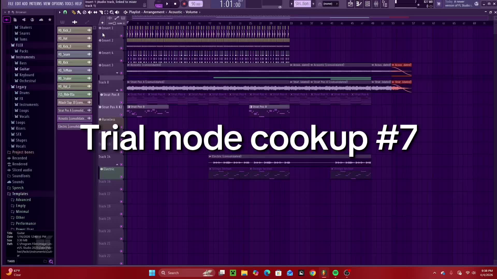Add a new pattern with plus button
This screenshot has width=497, height=279.
coord(313,4)
